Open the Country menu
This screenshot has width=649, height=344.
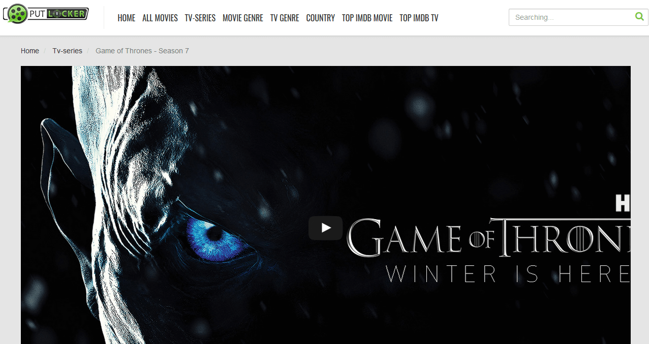[321, 18]
